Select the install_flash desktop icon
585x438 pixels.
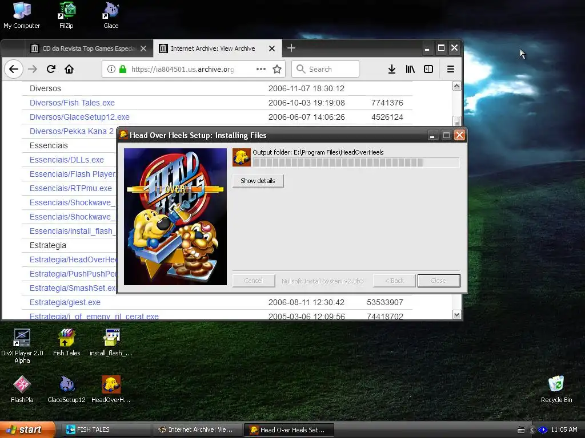tap(111, 342)
